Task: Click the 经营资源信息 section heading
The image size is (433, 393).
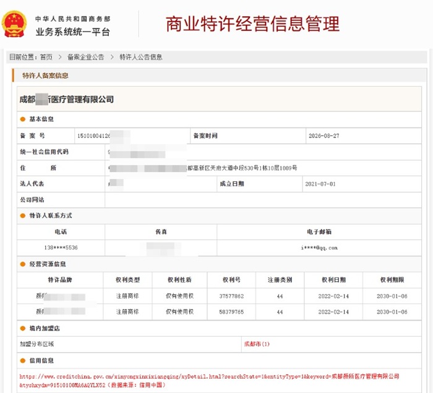Action: tap(48, 264)
